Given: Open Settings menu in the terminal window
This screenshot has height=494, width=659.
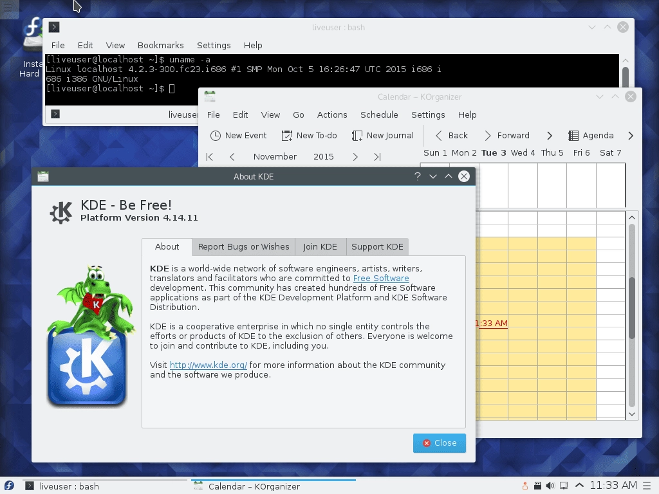Looking at the screenshot, I should [214, 45].
